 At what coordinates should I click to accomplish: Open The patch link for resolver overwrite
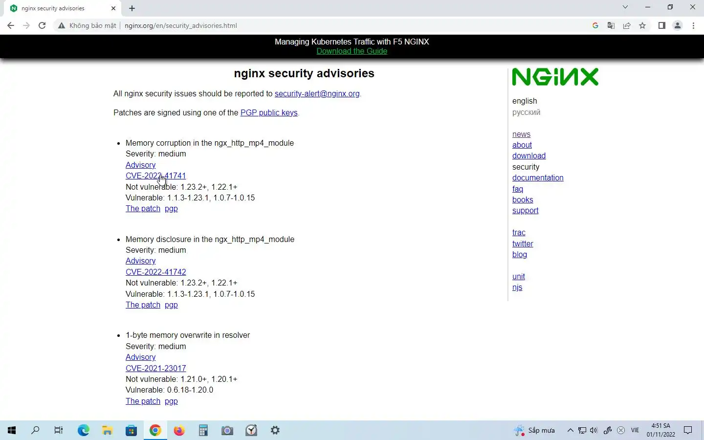[143, 401]
